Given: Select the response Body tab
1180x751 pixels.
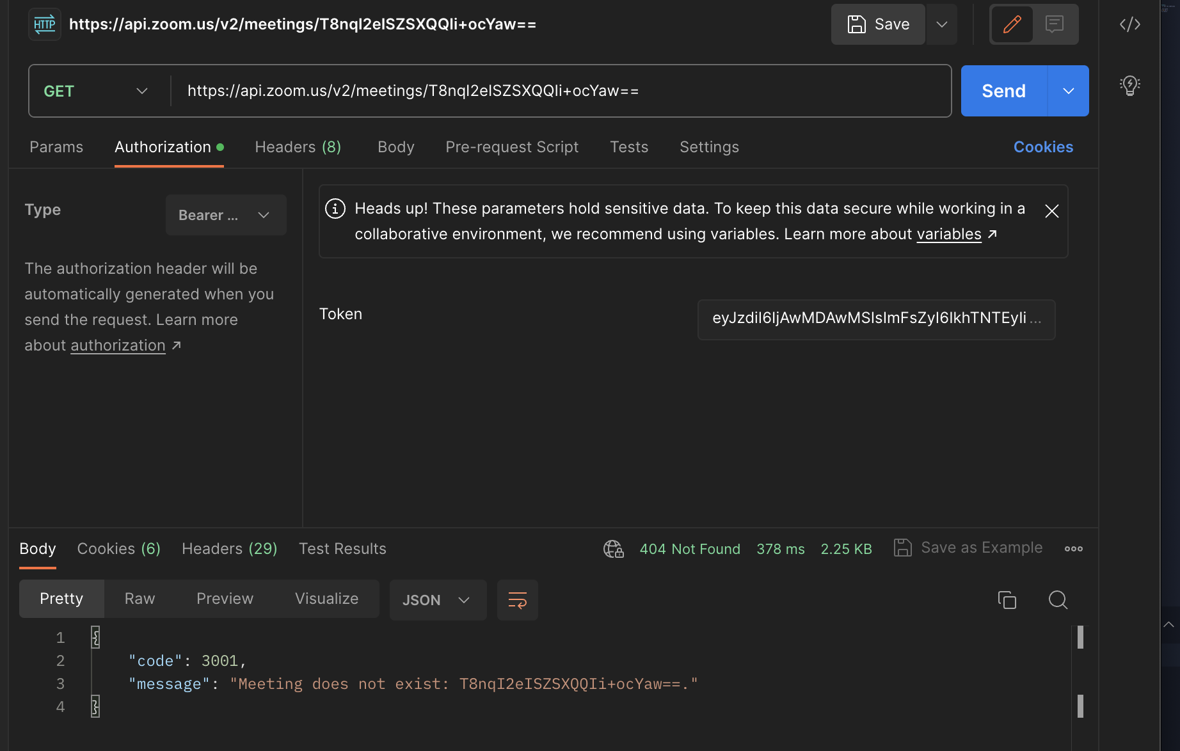Looking at the screenshot, I should 38,549.
